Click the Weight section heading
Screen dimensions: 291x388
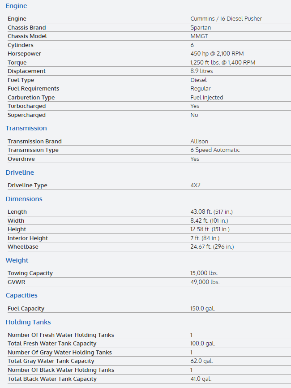tap(17, 260)
